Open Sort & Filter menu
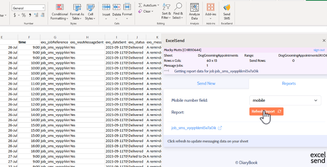 [166, 11]
